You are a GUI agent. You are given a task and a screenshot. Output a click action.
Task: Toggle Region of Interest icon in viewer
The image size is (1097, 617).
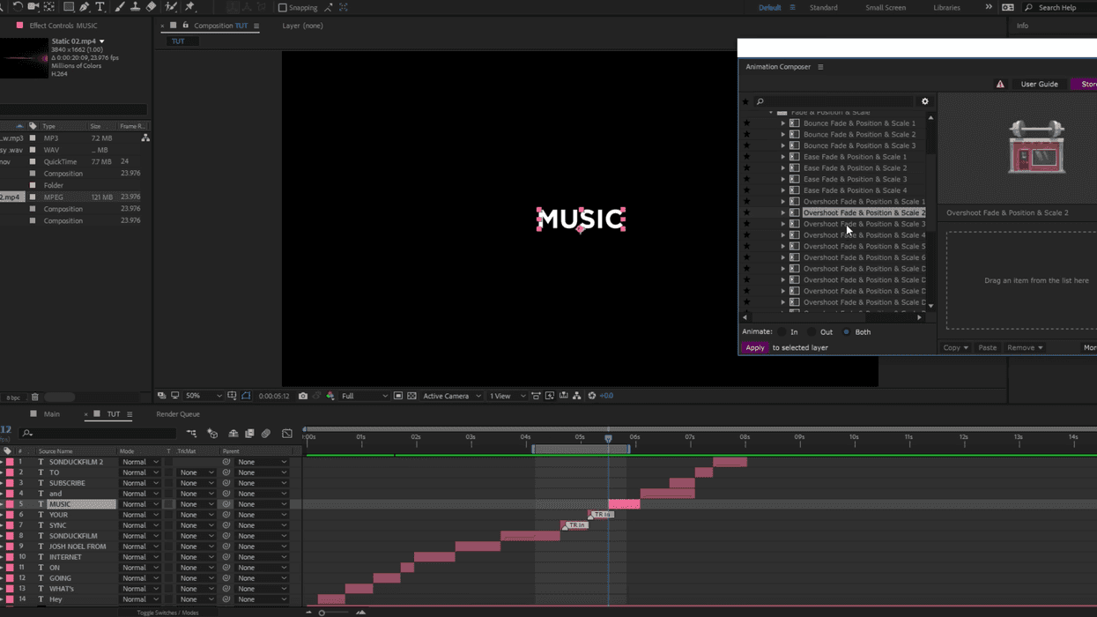point(398,396)
